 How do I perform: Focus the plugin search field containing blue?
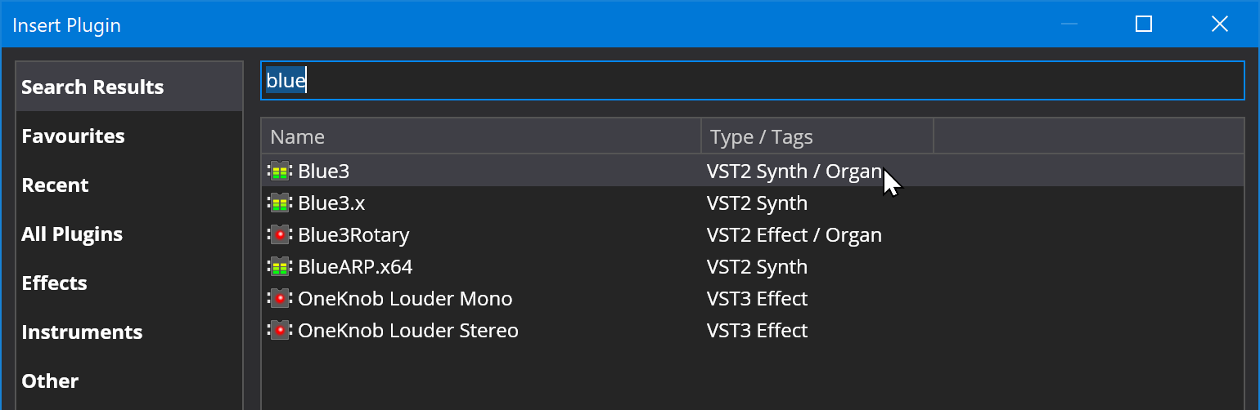tap(753, 81)
